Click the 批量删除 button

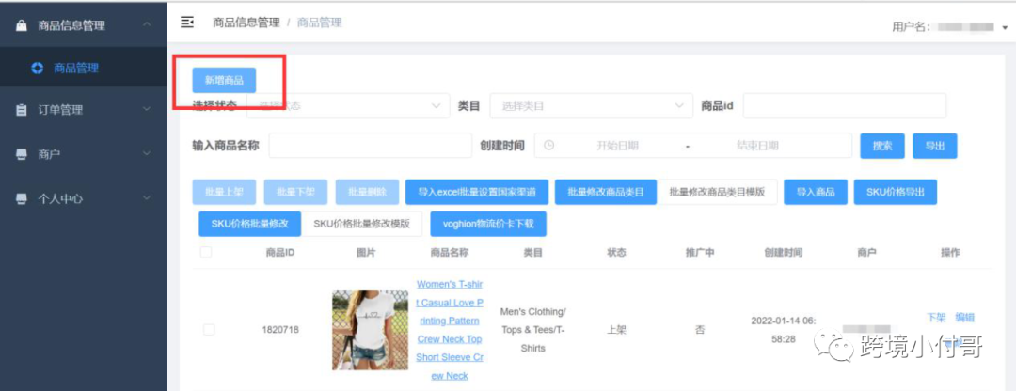(368, 192)
